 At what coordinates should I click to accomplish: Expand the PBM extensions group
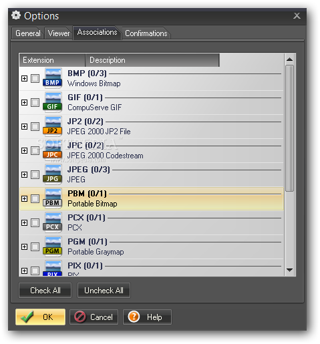click(25, 198)
